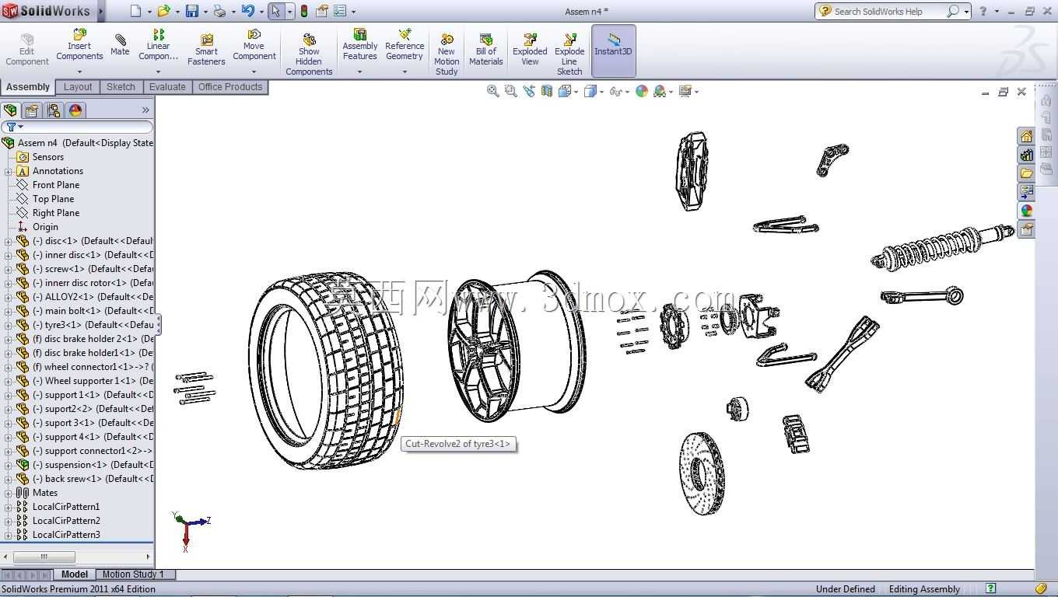Select the Mate tool

pyautogui.click(x=120, y=45)
